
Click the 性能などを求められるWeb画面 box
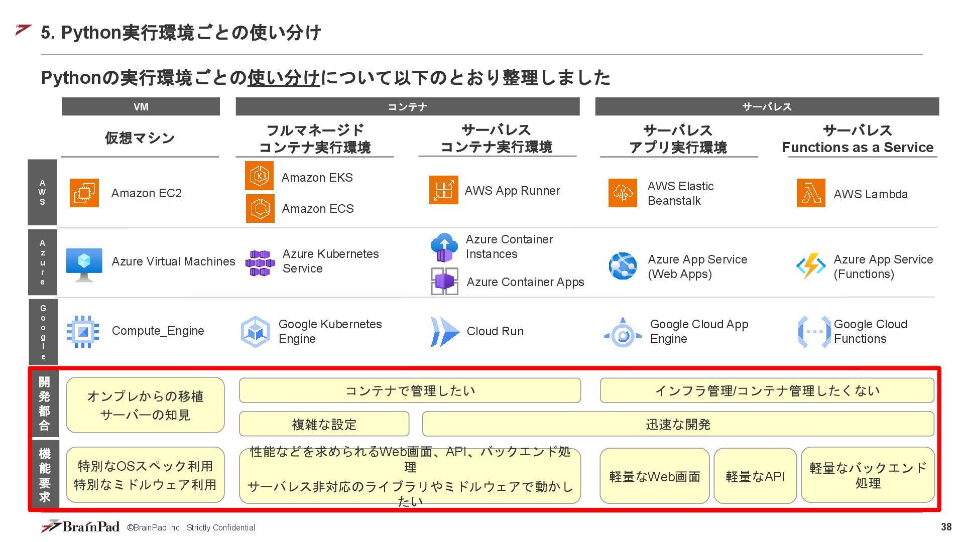point(410,476)
